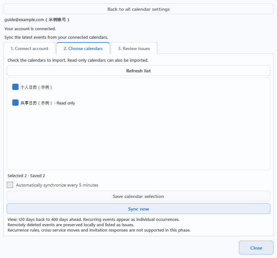Viewport: 277px width, 258px height.
Task: Close the calendar settings dialog
Action: [256, 248]
